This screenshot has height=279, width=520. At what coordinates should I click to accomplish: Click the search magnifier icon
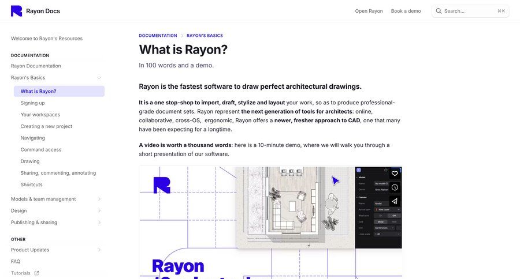click(439, 11)
